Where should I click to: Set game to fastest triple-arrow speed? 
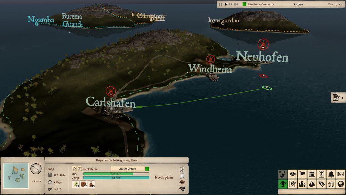pyautogui.click(x=236, y=4)
